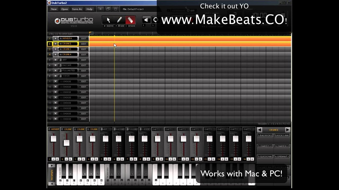Click EDIT button for CRUNK2 track
The height and width of the screenshot is (190, 339).
pos(84,44)
